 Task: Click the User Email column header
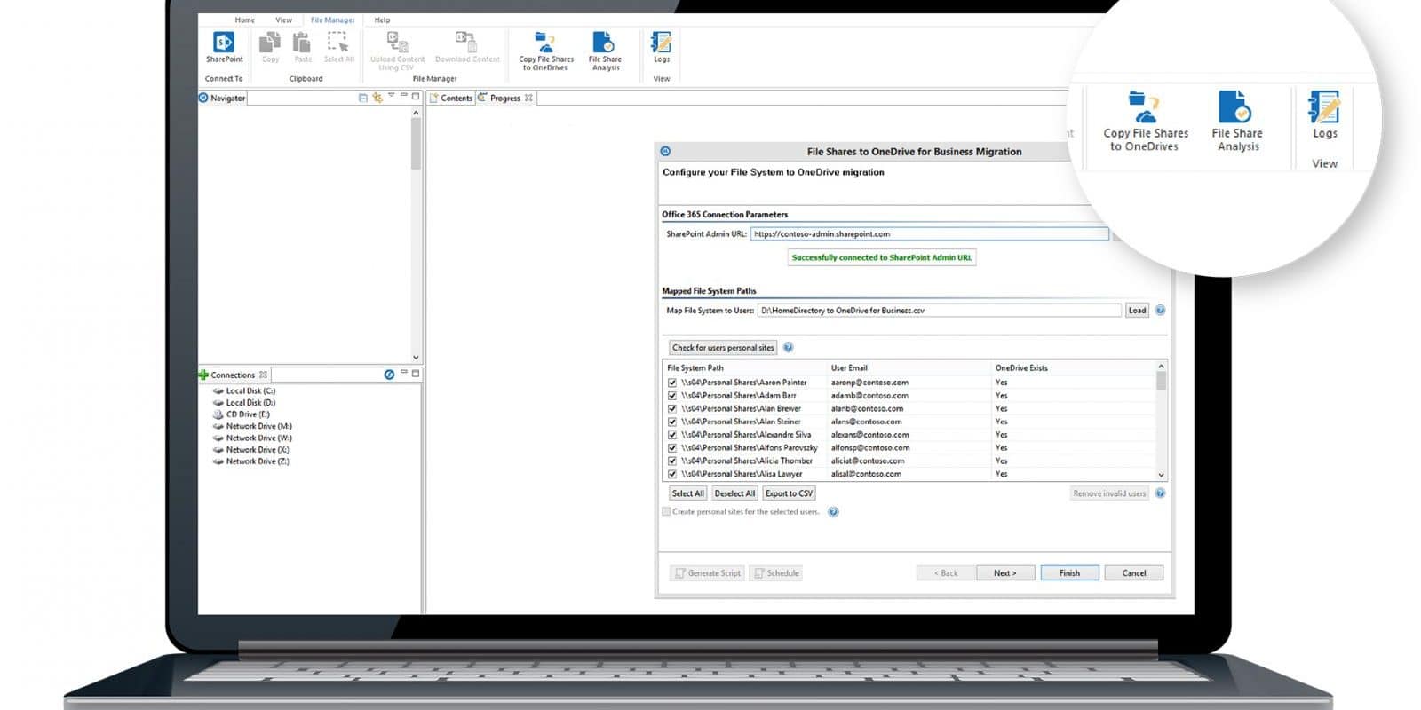(x=849, y=367)
